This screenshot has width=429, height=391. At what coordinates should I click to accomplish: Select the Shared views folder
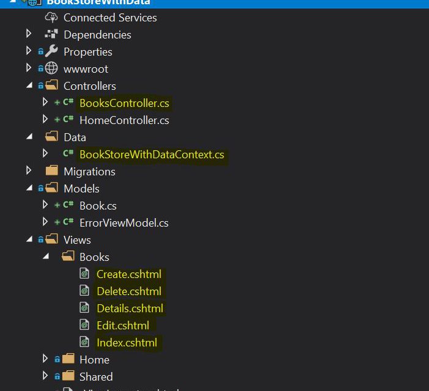coord(95,377)
